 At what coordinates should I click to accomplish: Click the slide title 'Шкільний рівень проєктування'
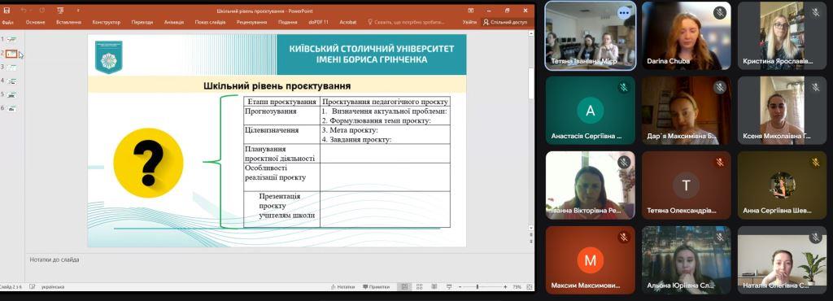pyautogui.click(x=277, y=86)
